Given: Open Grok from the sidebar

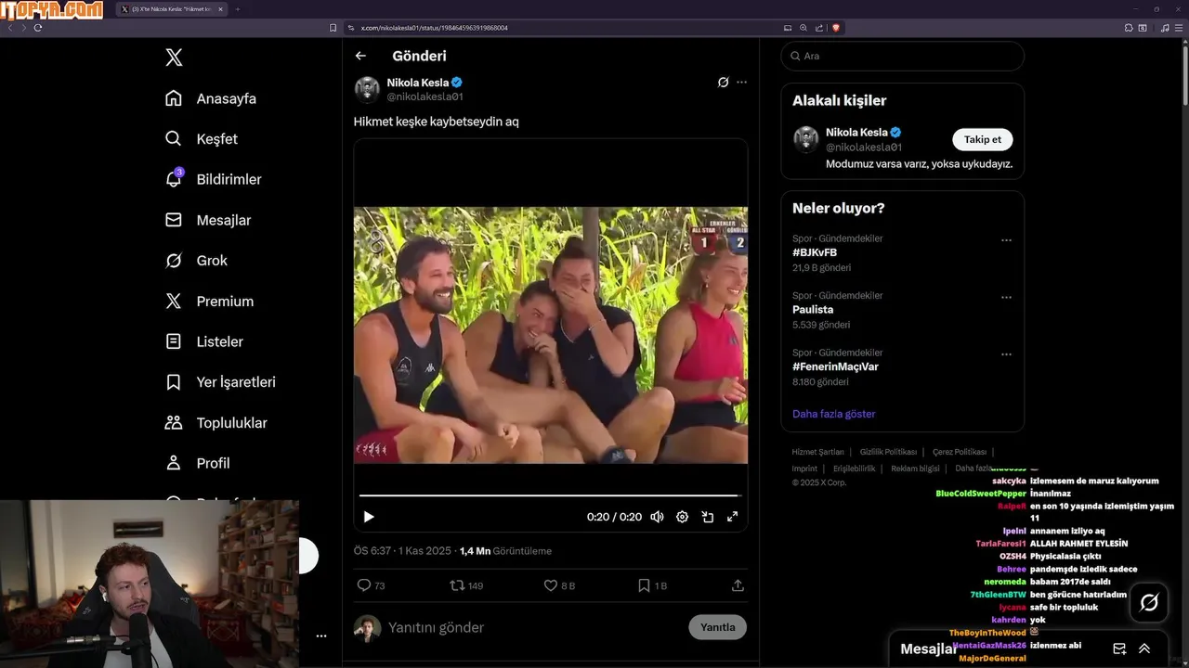Looking at the screenshot, I should pos(196,261).
